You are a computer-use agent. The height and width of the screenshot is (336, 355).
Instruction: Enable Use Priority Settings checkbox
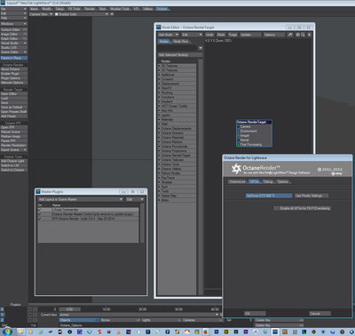[x=312, y=196]
